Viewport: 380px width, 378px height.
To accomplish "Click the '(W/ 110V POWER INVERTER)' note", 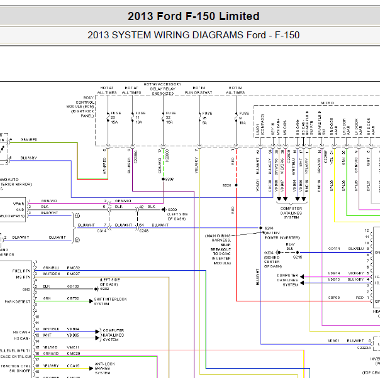I will (x=282, y=235).
